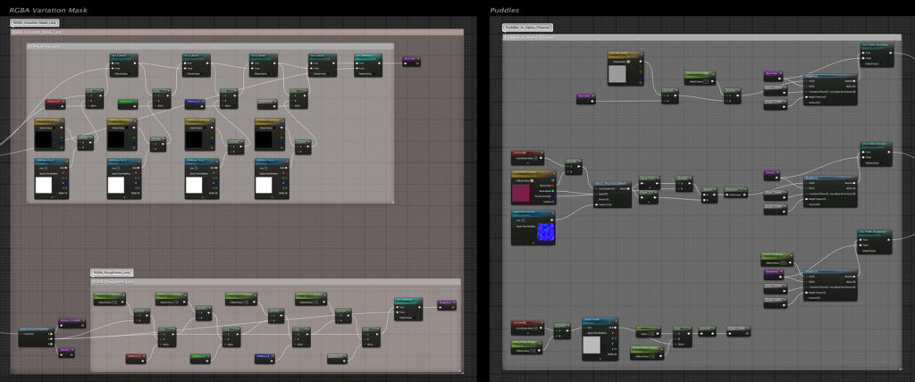Select the gray RGBMask_A node in RGBA_Mask_Lerp group
This screenshot has height=382, width=915.
click(267, 104)
